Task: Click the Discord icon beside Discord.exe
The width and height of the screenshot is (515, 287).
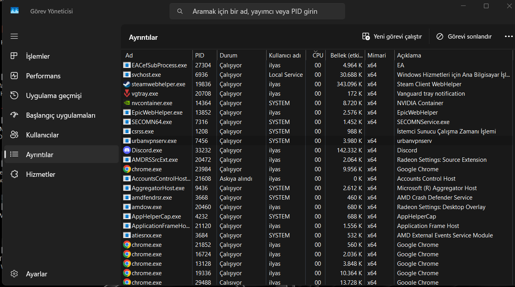Action: click(x=127, y=150)
